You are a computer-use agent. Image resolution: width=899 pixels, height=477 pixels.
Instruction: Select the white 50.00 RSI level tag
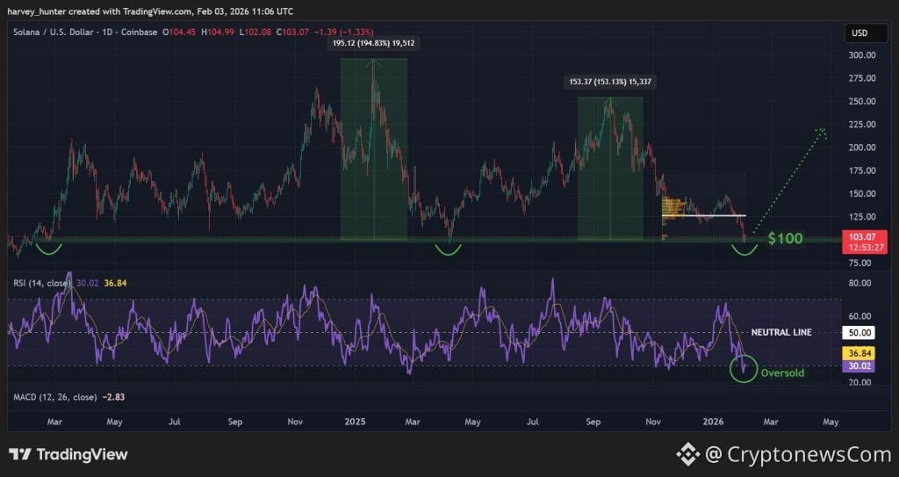tap(859, 332)
